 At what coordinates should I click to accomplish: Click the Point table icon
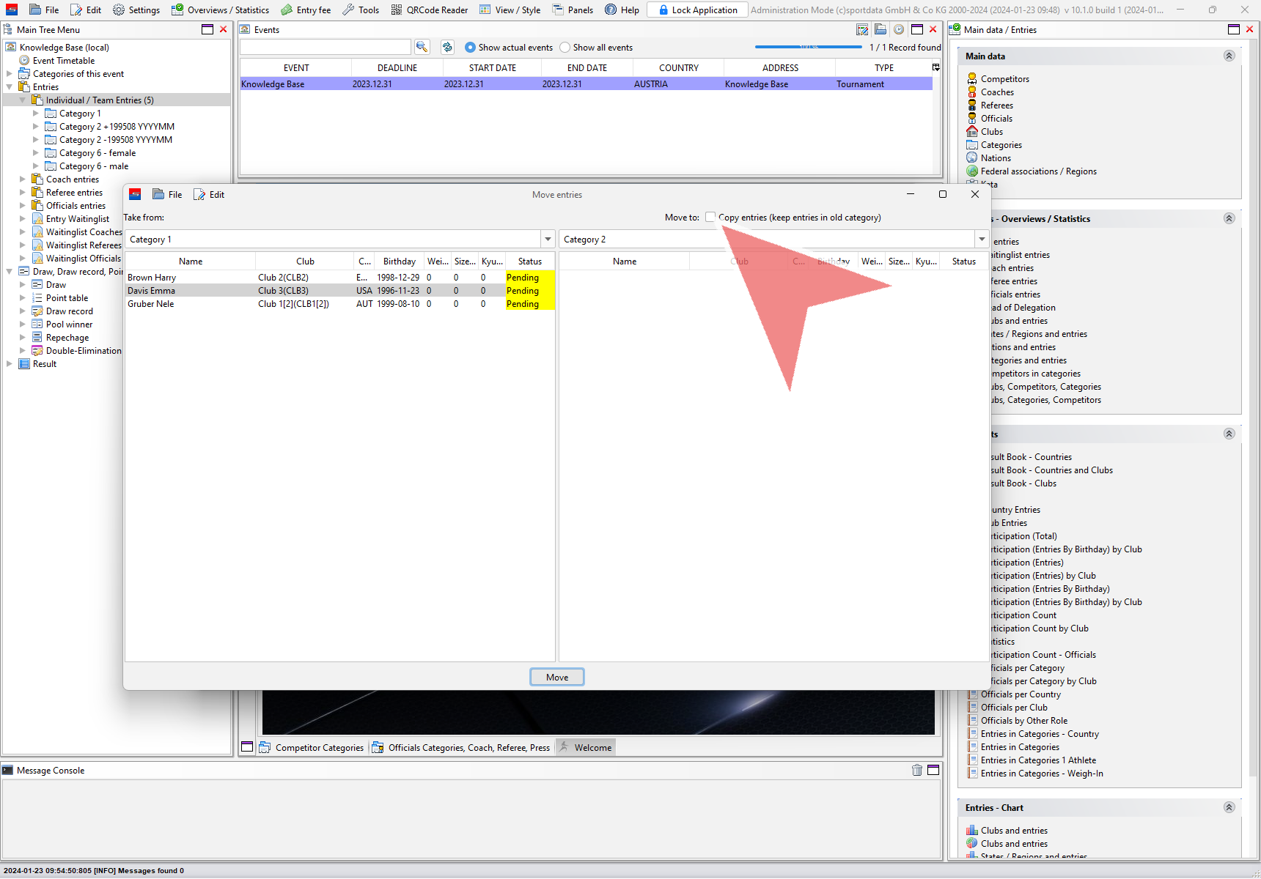tap(37, 297)
